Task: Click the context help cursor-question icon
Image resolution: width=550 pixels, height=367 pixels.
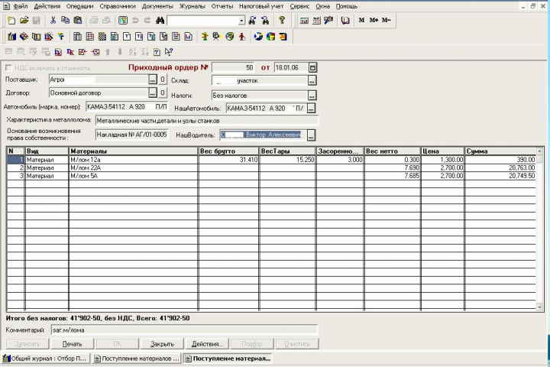Action: [x=169, y=52]
